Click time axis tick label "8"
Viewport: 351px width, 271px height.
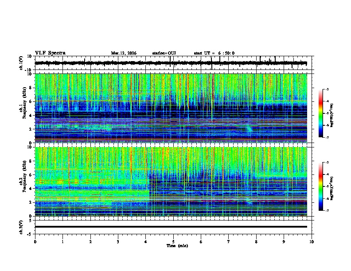[x=256, y=242]
